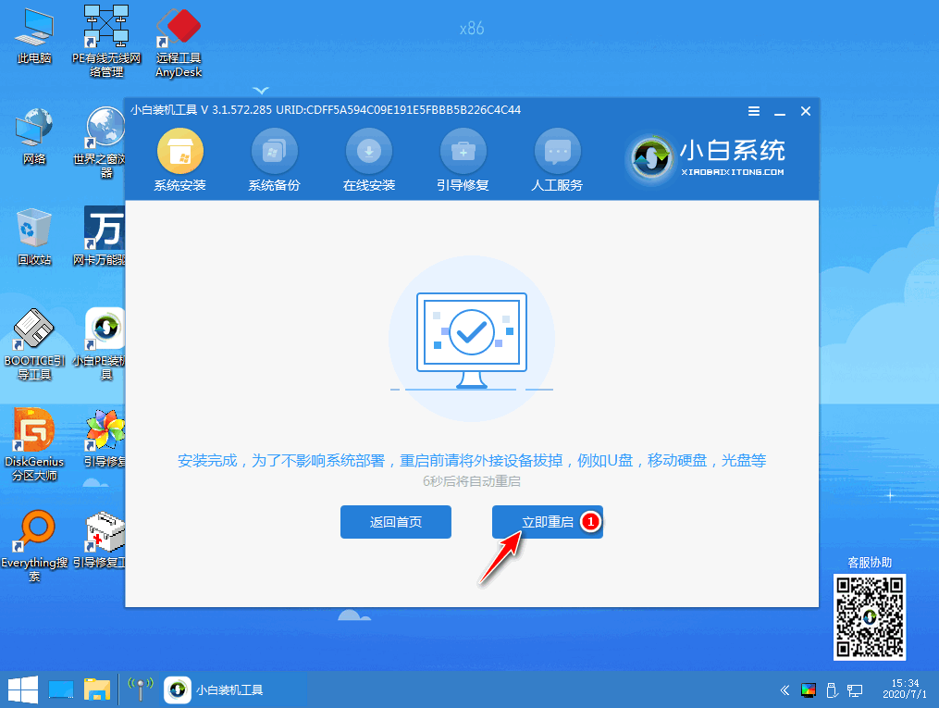Select the 系统备份 (System Backup) icon

pos(274,157)
